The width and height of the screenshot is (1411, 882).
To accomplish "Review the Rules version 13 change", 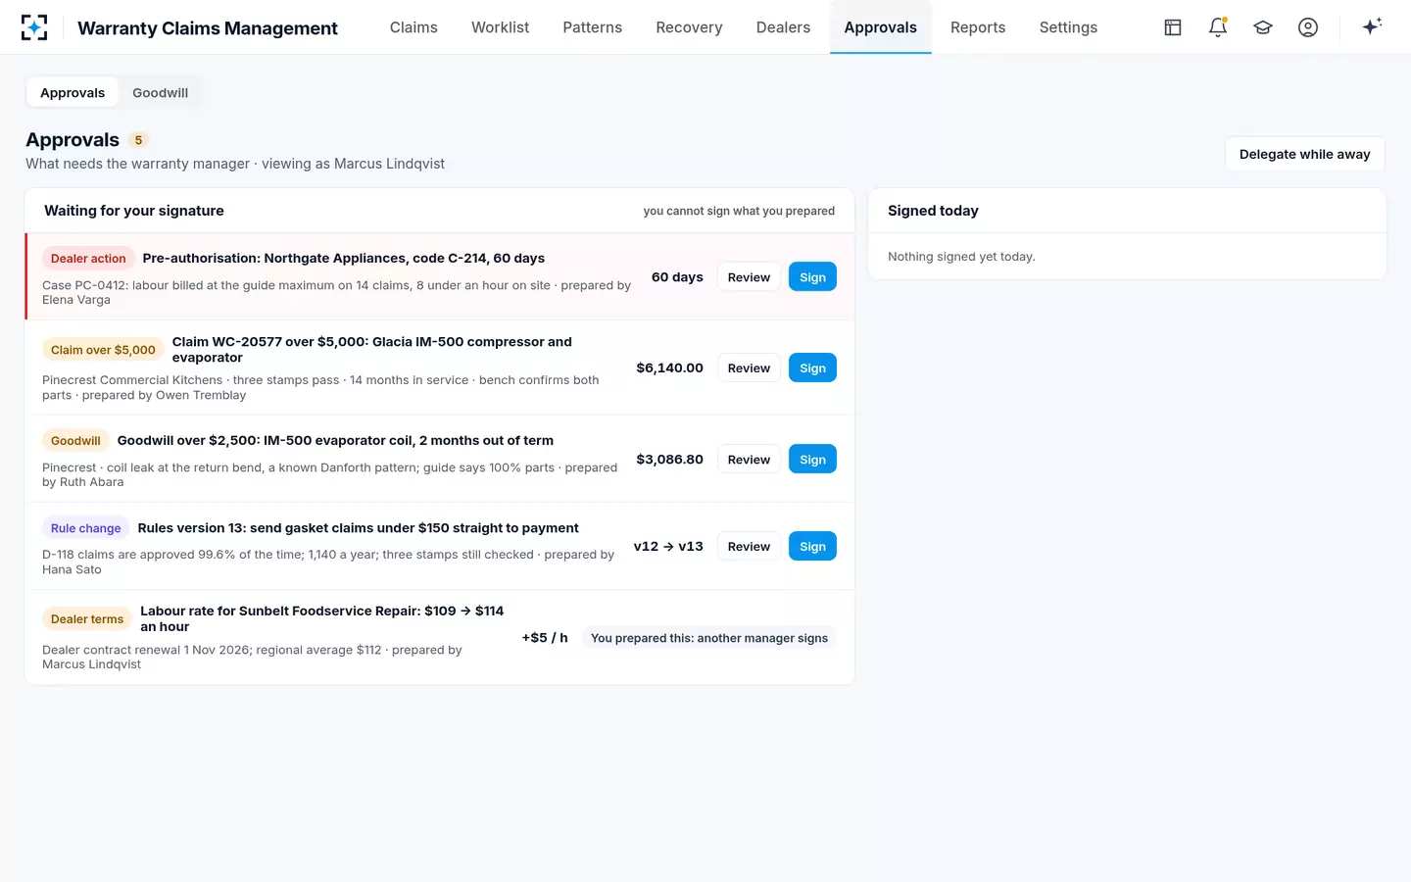I will pyautogui.click(x=749, y=547).
